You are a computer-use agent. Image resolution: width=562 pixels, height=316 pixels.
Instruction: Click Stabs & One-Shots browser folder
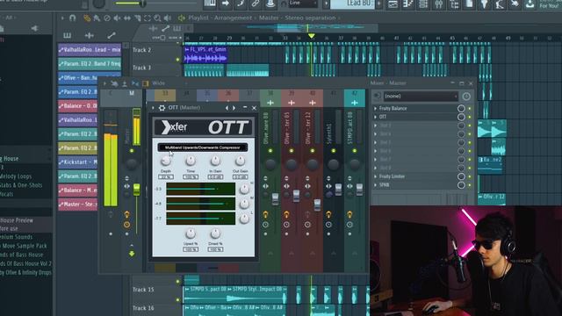click(21, 185)
